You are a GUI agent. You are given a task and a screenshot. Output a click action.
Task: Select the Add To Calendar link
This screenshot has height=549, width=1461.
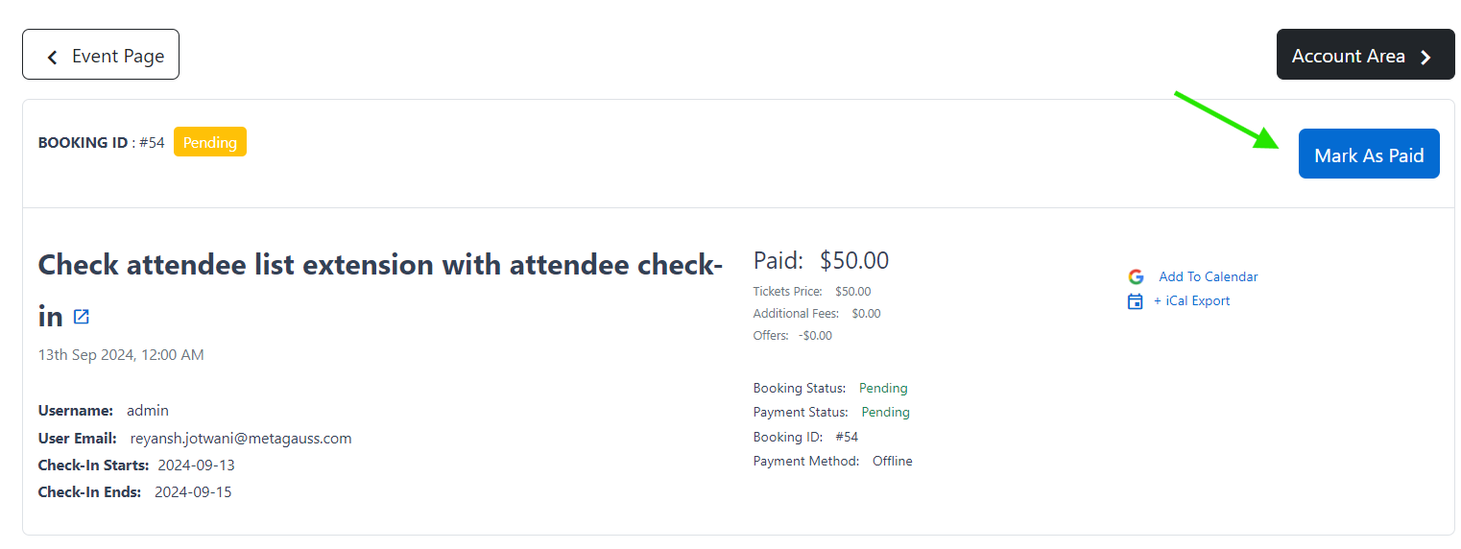pyautogui.click(x=1208, y=276)
